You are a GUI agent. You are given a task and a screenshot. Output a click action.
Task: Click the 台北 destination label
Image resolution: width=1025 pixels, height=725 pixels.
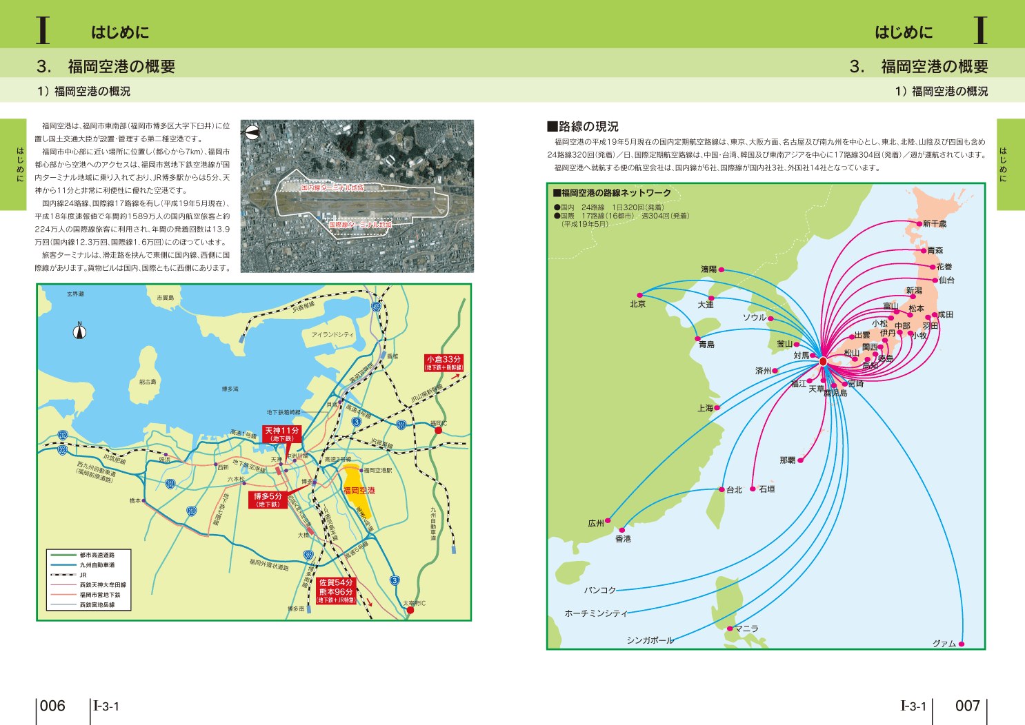pos(735,490)
